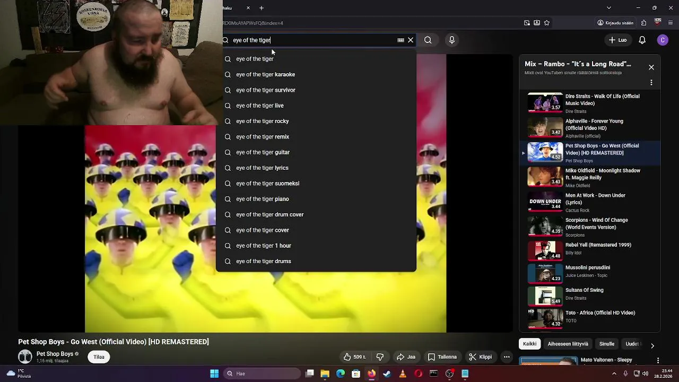The height and width of the screenshot is (382, 679).
Task: Click the Jaa share button
Action: point(406,357)
